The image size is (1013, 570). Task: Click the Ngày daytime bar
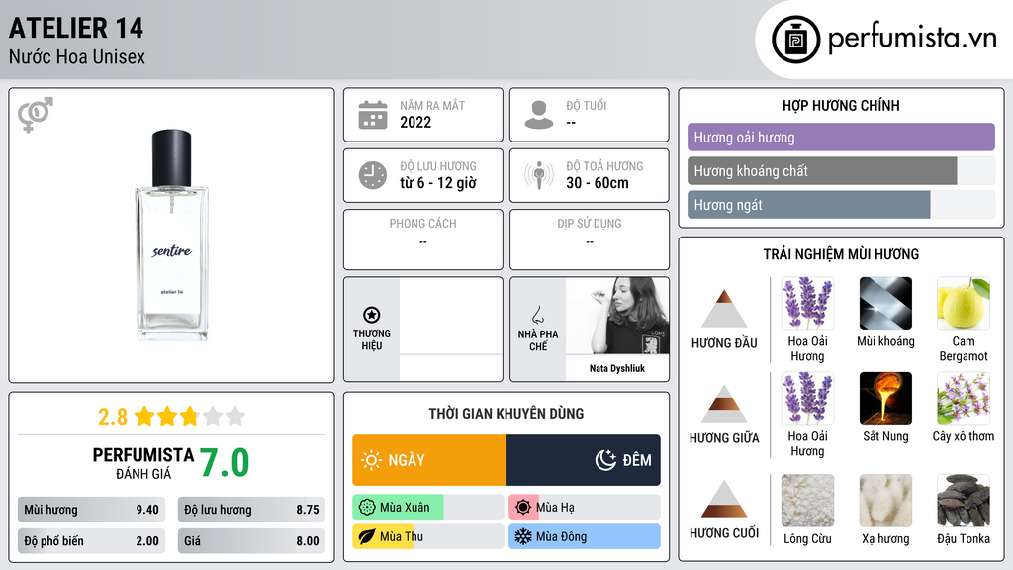tap(429, 460)
